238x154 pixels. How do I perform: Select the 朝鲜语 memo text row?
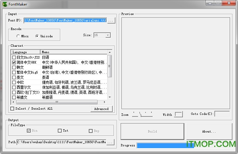(47, 67)
